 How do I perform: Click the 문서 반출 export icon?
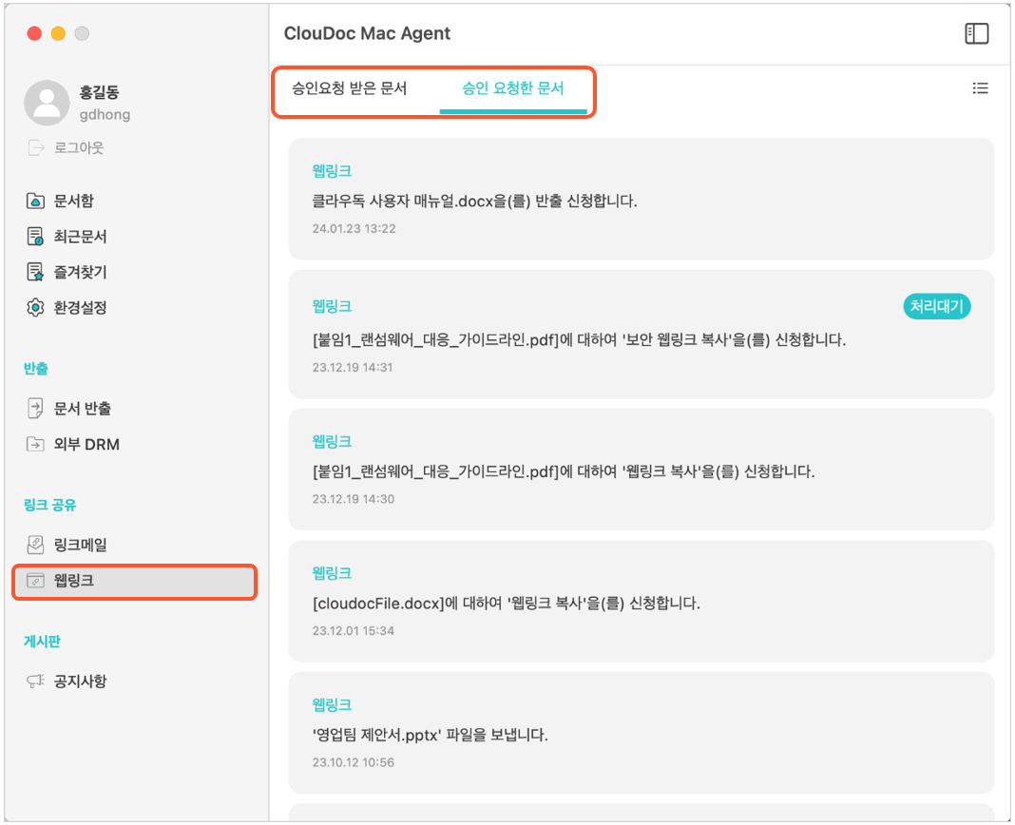tap(35, 408)
